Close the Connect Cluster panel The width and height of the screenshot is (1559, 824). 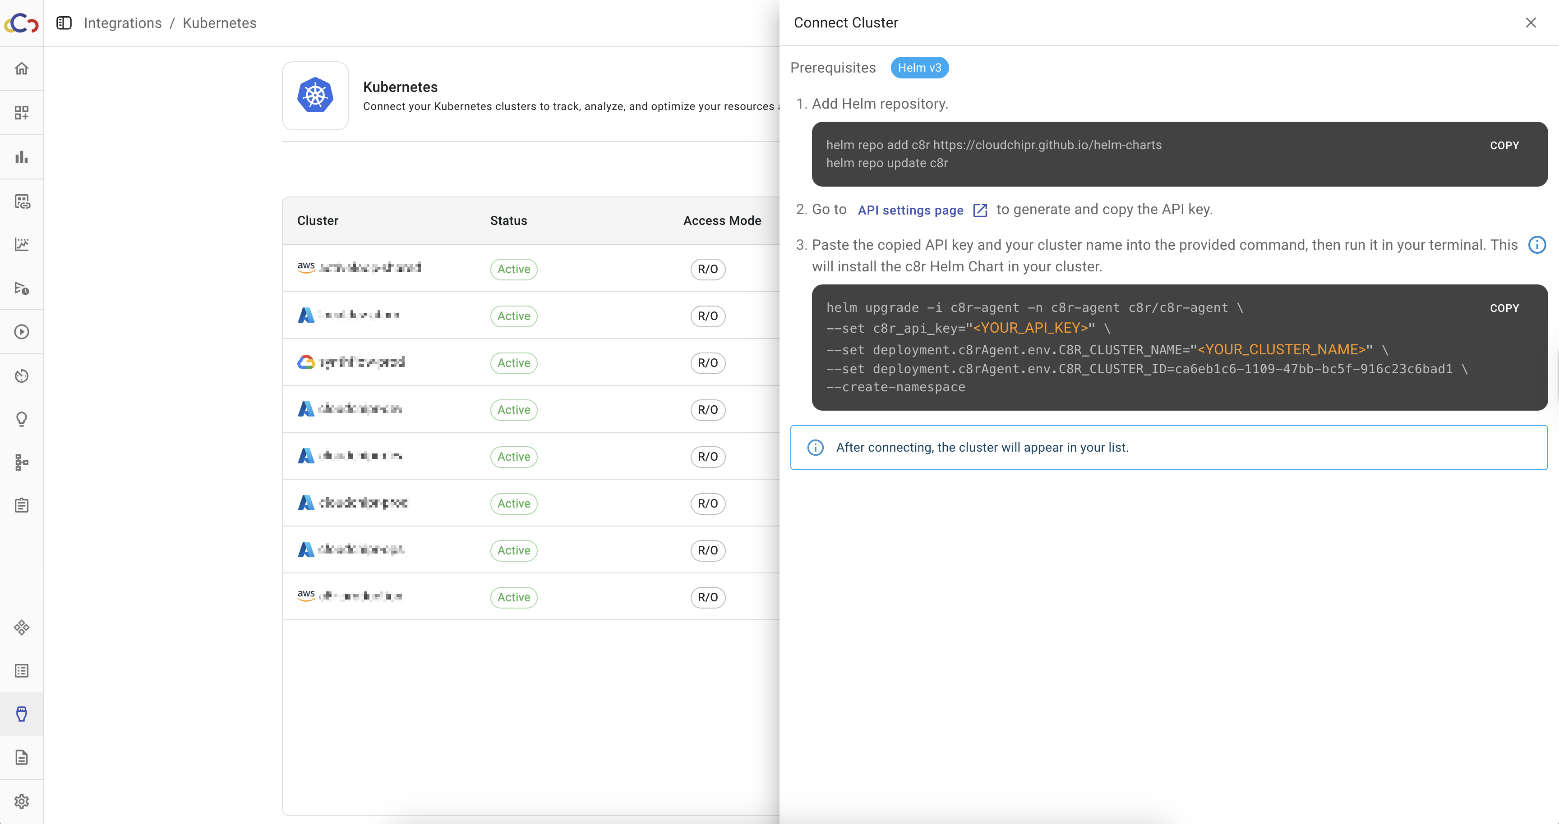(x=1531, y=23)
